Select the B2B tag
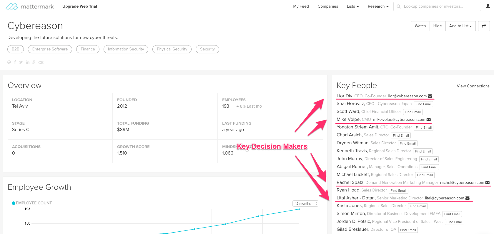This screenshot has width=494, height=234. coord(16,49)
